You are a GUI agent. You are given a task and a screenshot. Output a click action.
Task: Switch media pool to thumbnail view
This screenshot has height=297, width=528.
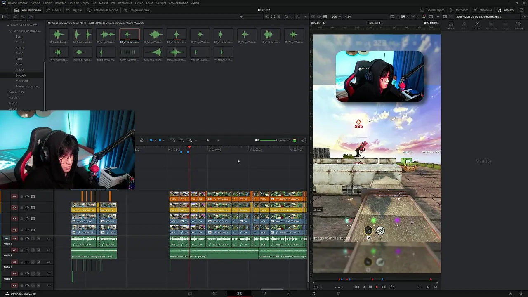273,16
